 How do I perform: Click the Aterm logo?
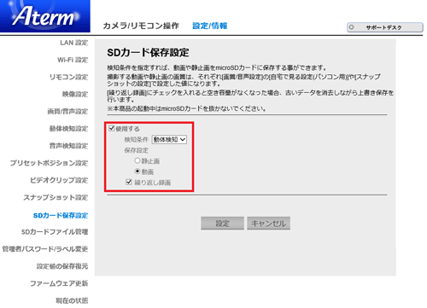point(45,16)
